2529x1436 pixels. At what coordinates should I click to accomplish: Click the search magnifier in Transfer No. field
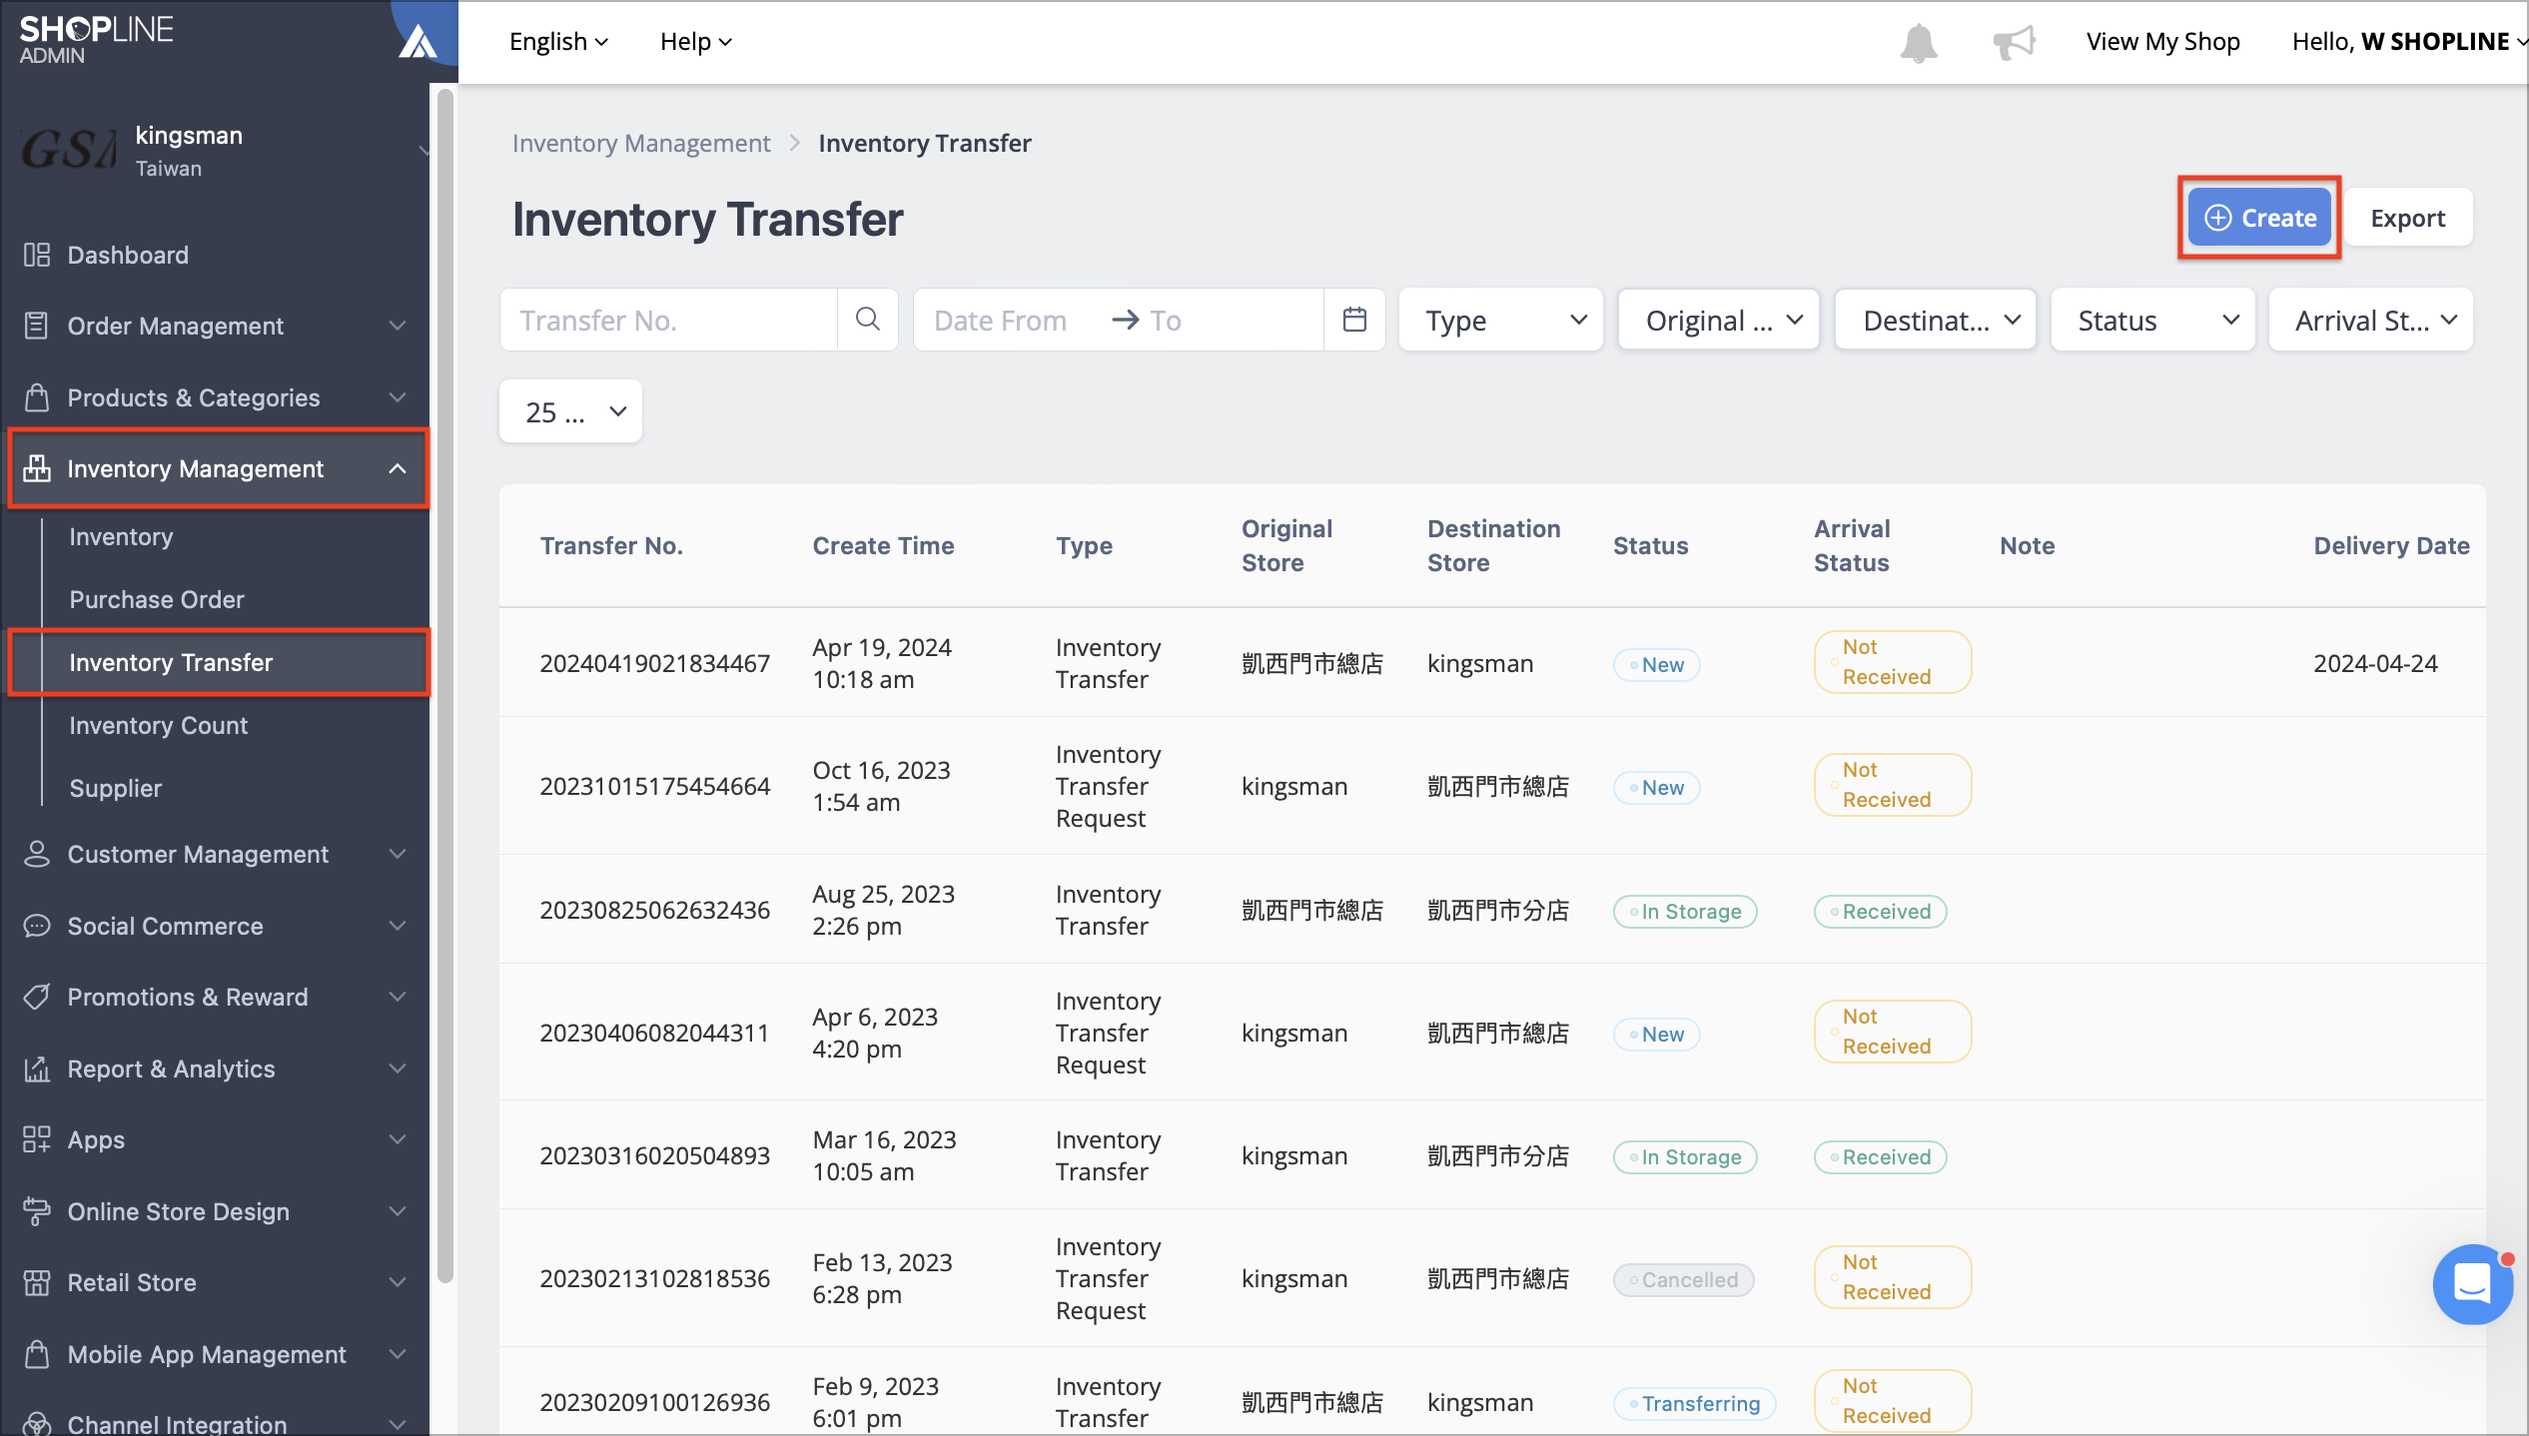click(868, 320)
